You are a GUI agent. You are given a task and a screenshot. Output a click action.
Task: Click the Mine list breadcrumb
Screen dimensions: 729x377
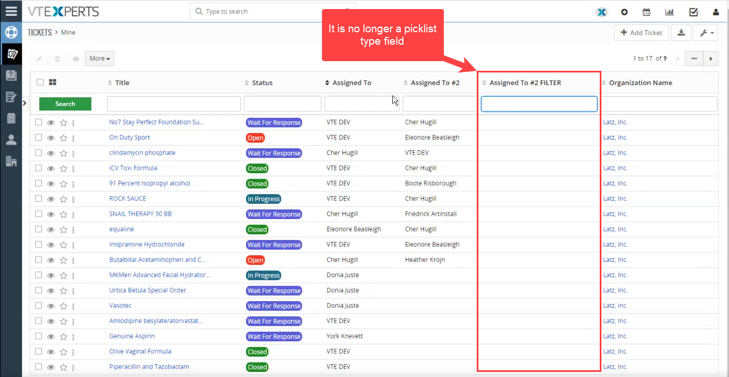[x=68, y=32]
